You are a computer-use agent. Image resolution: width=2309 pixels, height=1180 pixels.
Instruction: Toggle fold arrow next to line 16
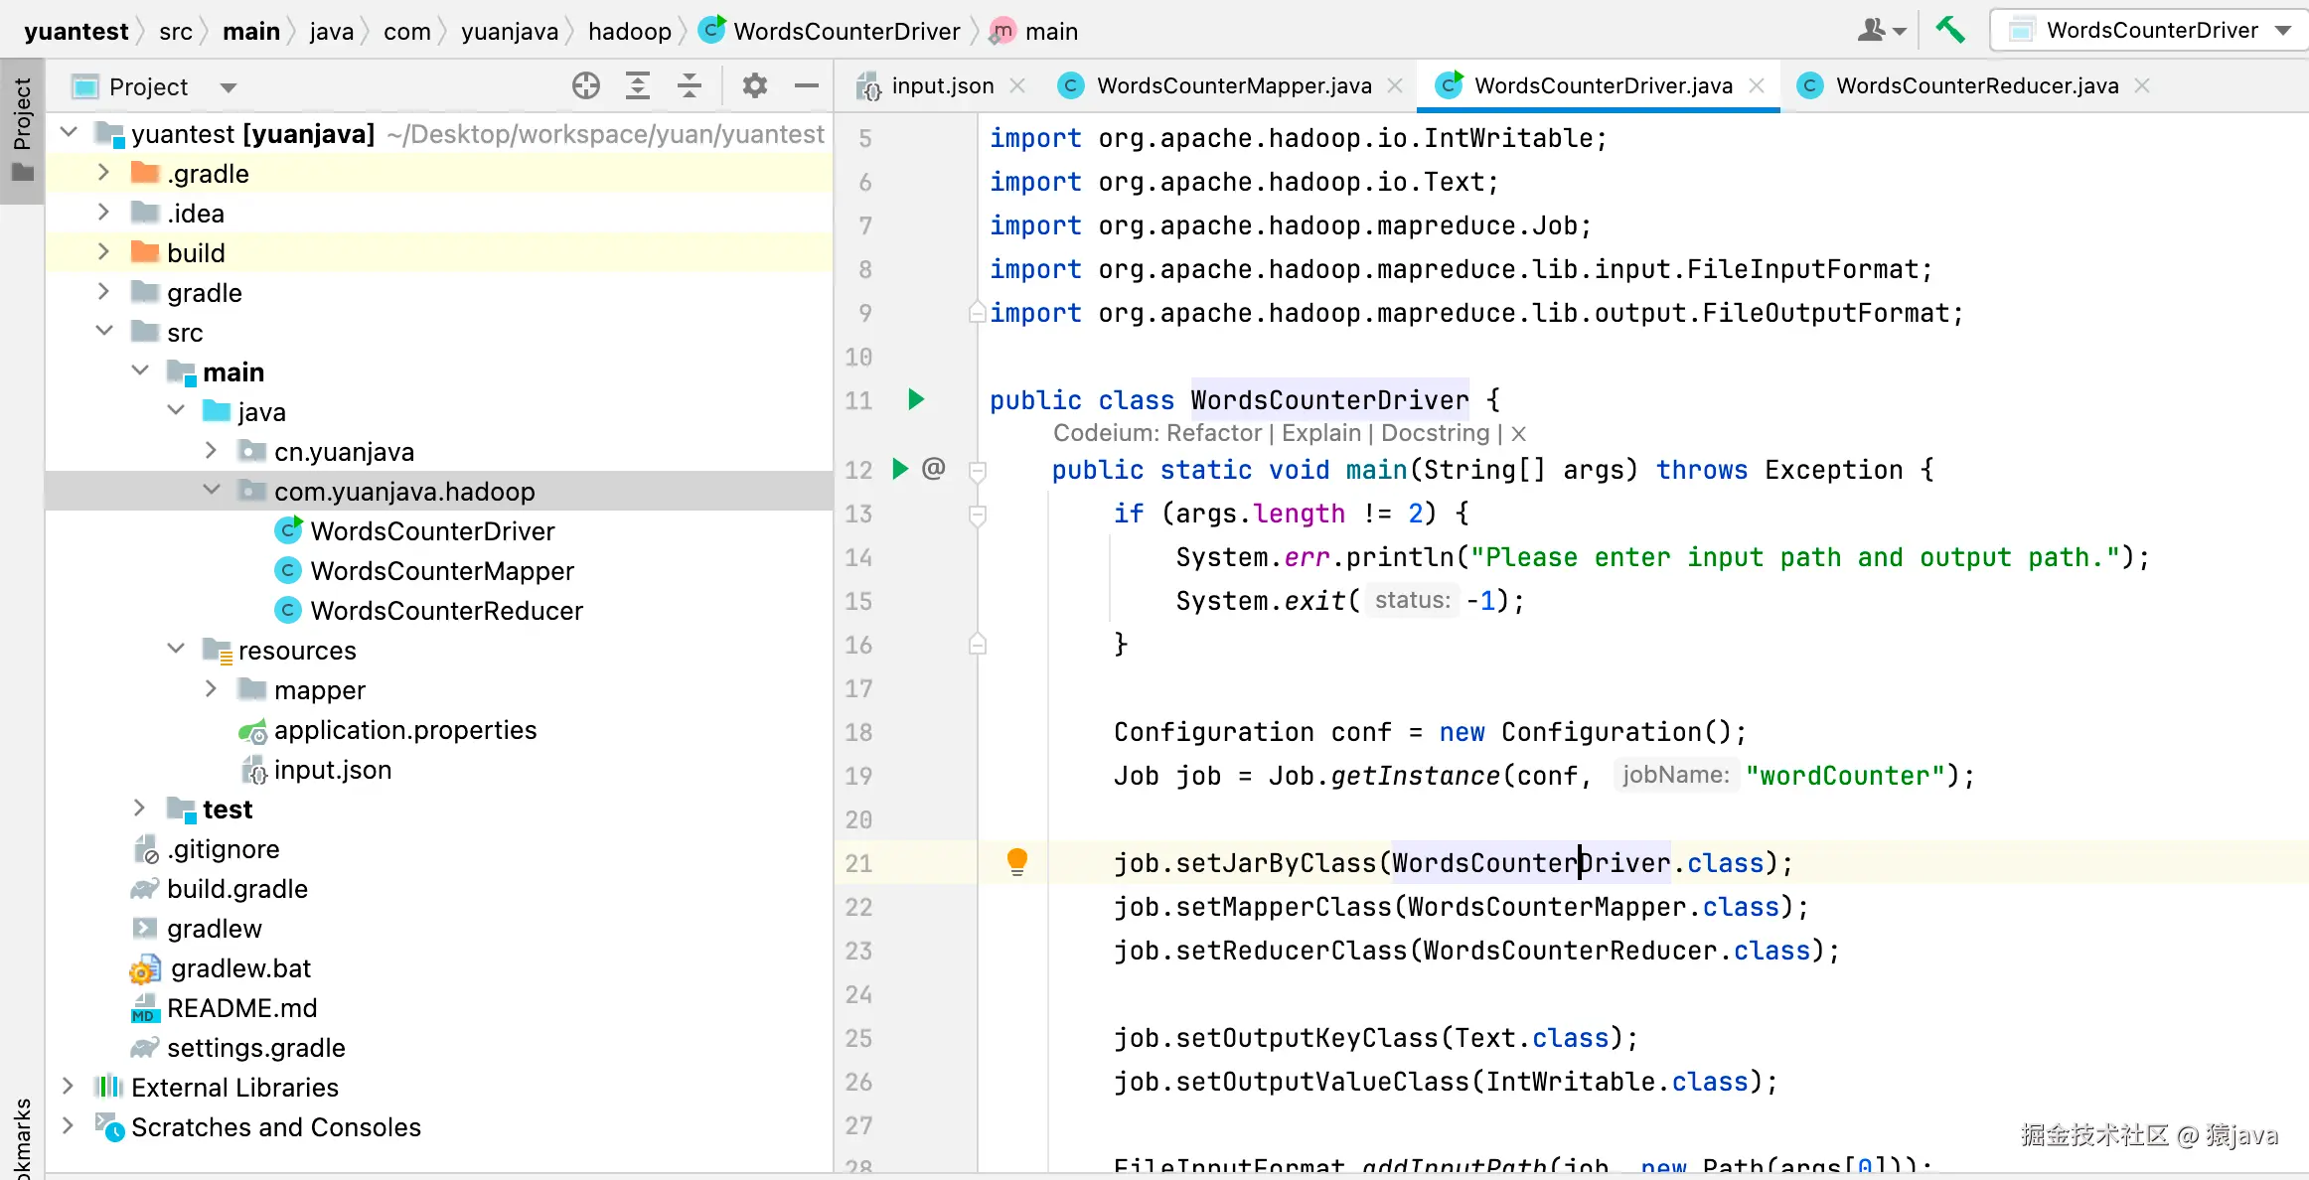[978, 645]
